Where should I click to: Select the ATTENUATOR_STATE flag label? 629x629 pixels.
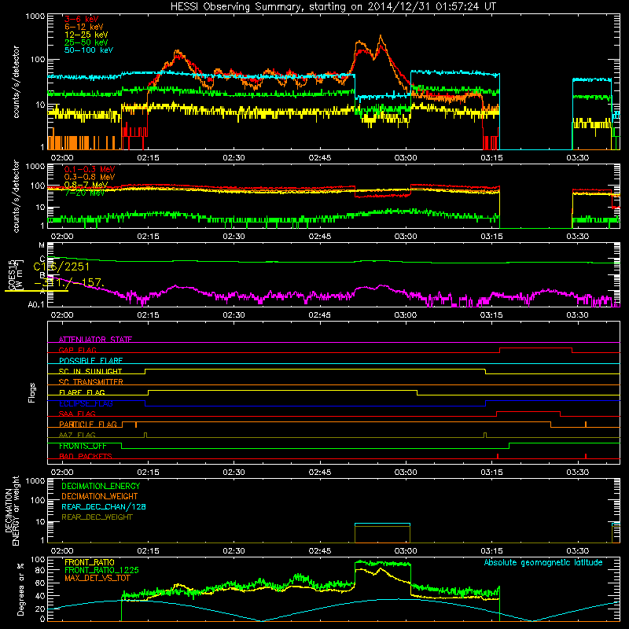[95, 340]
